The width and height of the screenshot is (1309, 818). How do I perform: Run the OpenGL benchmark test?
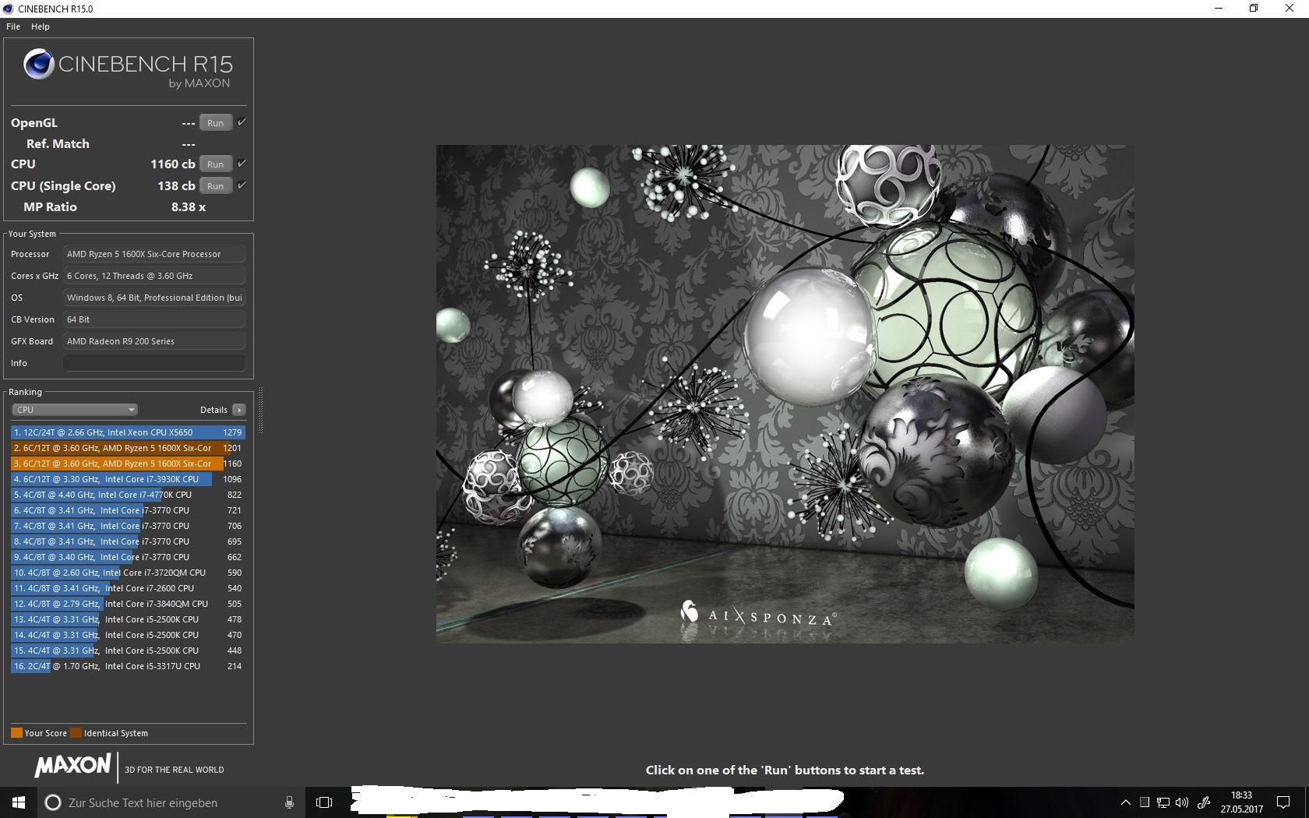point(216,123)
